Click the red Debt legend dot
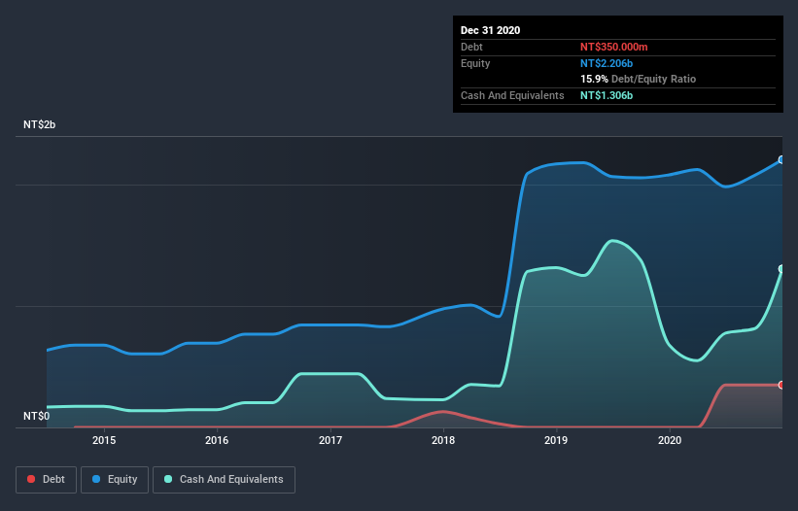 (x=31, y=479)
